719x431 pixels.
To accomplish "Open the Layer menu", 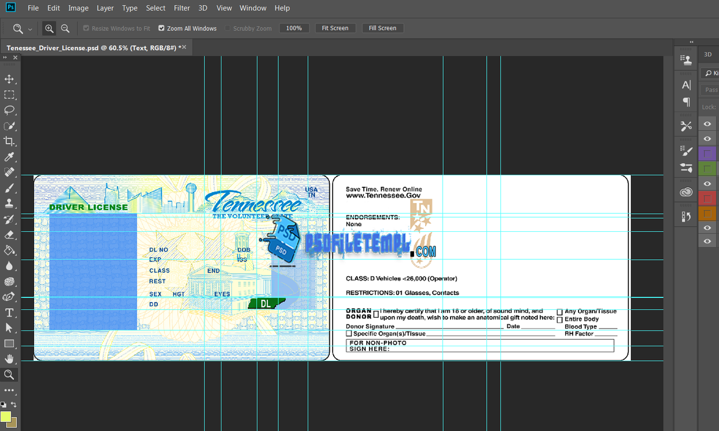I will [x=105, y=8].
